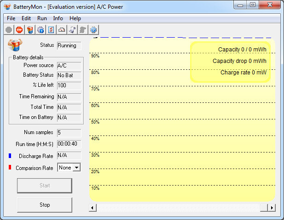Image resolution: width=284 pixels, height=220 pixels.
Task: Click the graph scrollbar left arrow
Action: pos(93,208)
